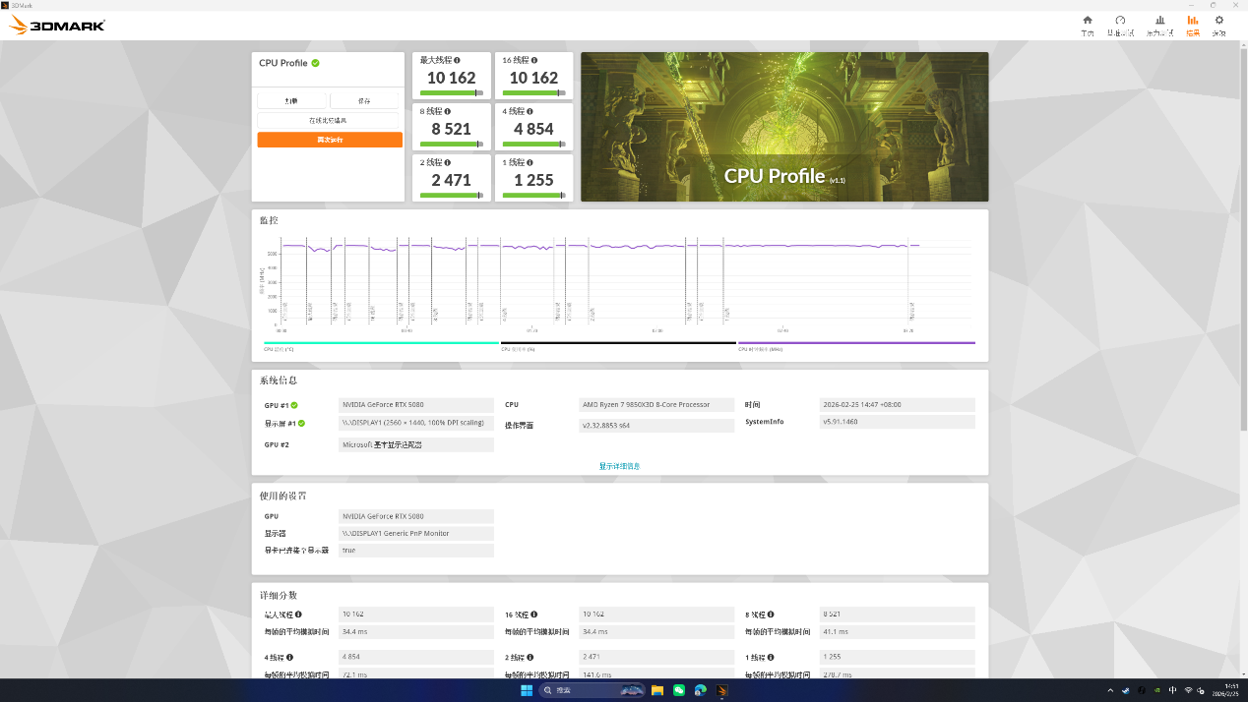Viewport: 1248px width, 702px height.
Task: Compare results online (在线比较结果) button
Action: coord(329,120)
